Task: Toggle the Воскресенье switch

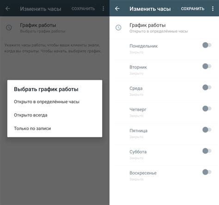Action: pyautogui.click(x=207, y=172)
